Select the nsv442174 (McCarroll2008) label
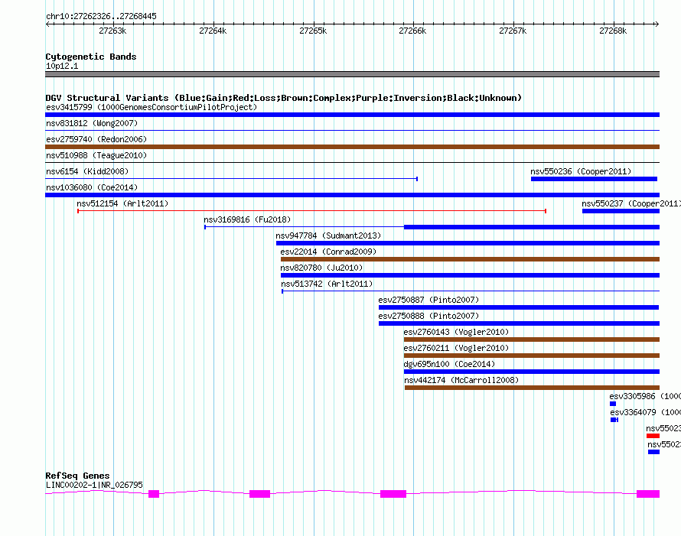This screenshot has height=536, width=681. (461, 380)
